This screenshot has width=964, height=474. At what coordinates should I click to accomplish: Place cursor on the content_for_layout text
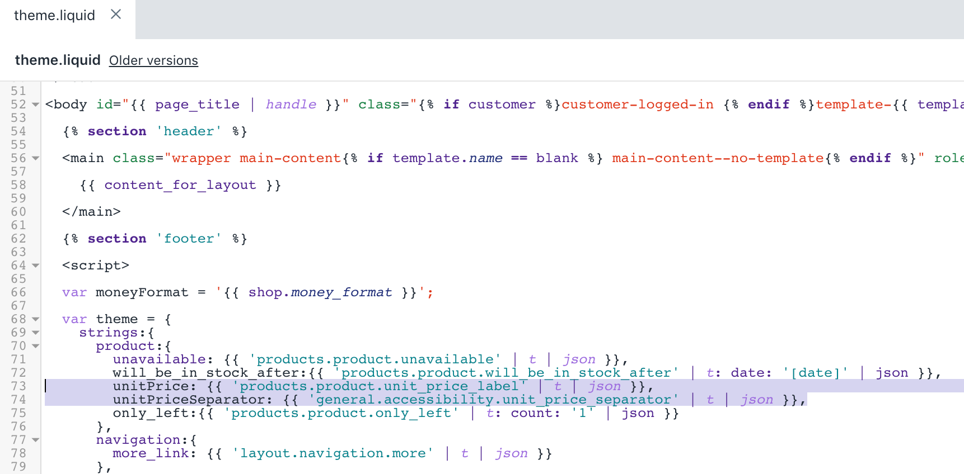(x=180, y=185)
